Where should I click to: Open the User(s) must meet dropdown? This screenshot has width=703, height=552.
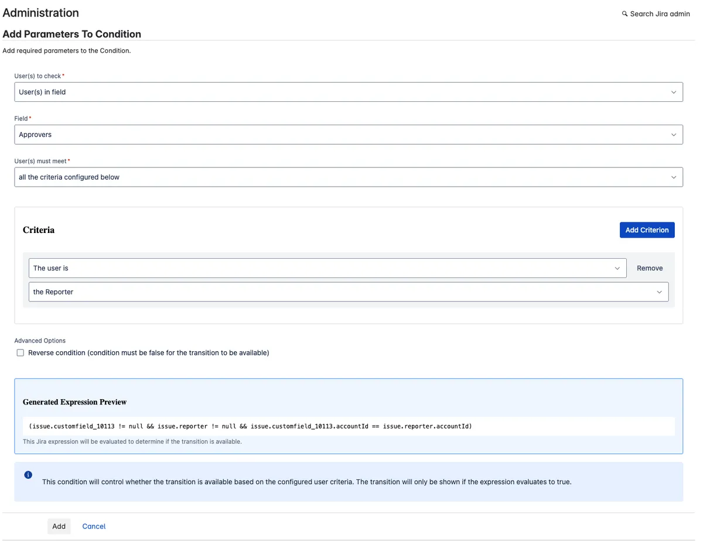(349, 177)
